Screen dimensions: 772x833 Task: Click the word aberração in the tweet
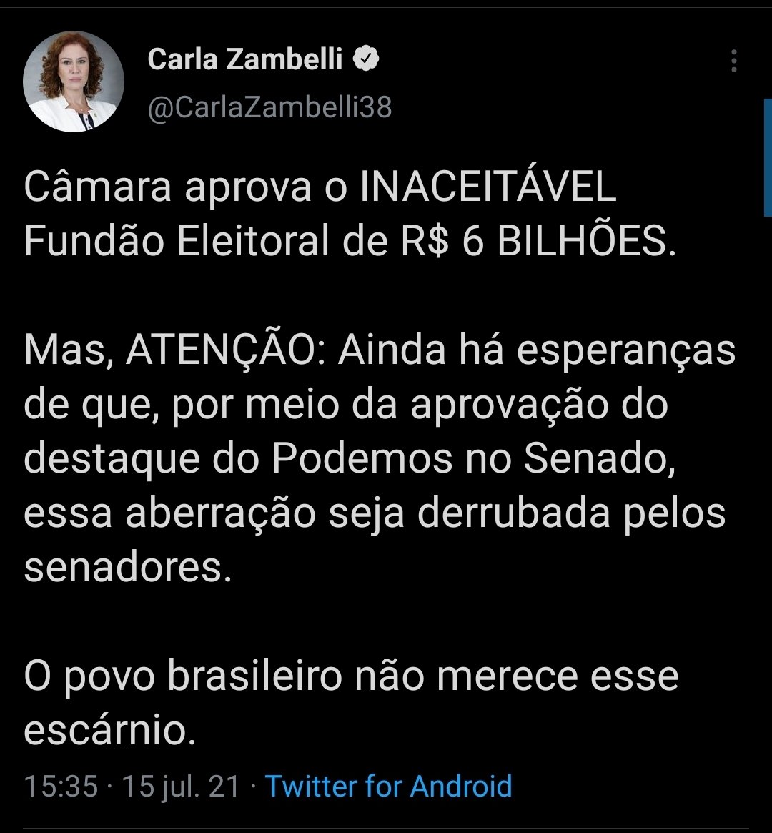220,513
